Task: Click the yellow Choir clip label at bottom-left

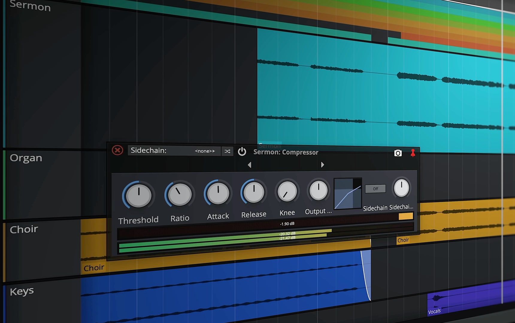Action: 94,268
